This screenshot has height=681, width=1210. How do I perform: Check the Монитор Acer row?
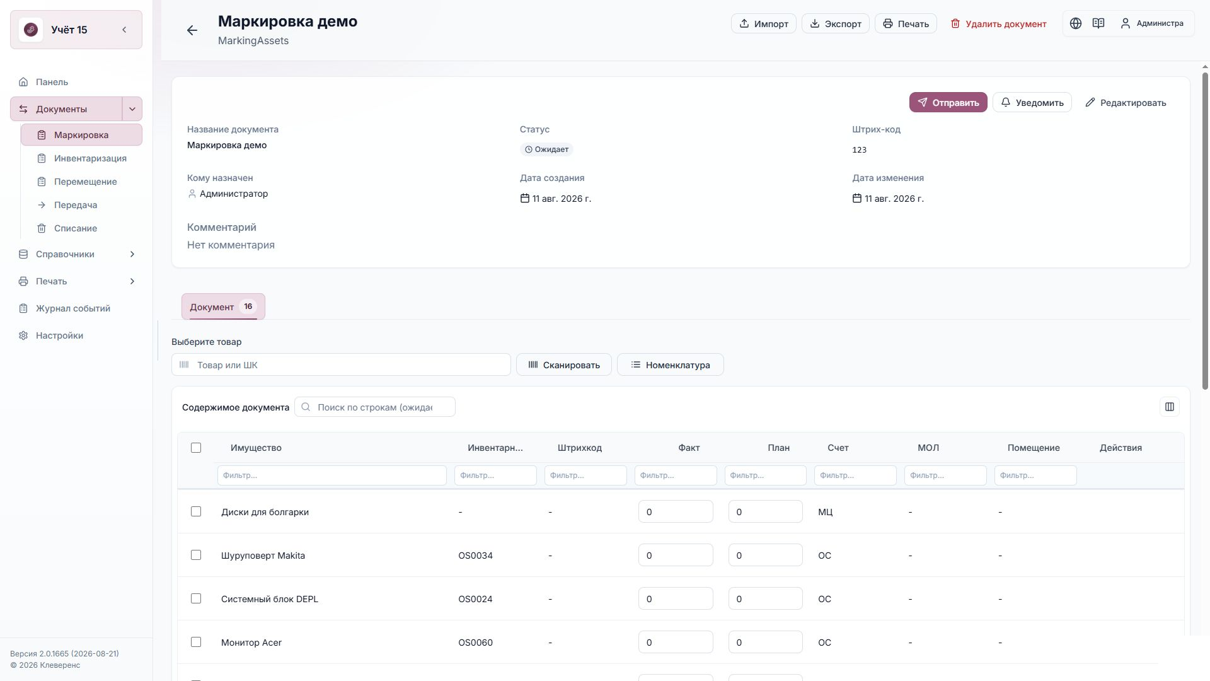[x=196, y=642]
